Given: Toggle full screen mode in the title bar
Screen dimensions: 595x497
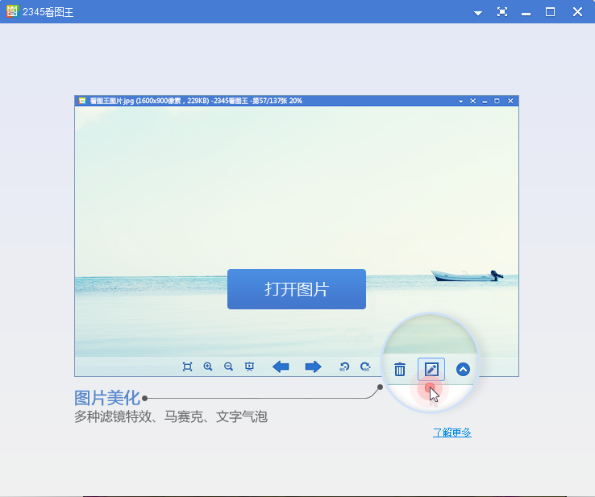Looking at the screenshot, I should point(502,12).
